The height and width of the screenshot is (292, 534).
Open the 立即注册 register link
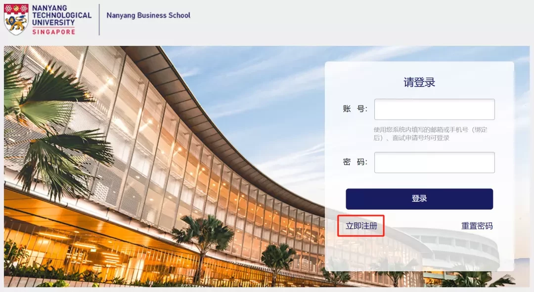coord(361,226)
